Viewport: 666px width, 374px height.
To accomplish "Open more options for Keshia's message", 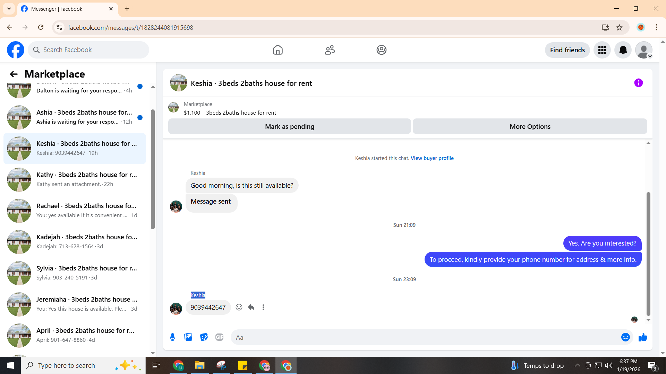I will tap(263, 307).
